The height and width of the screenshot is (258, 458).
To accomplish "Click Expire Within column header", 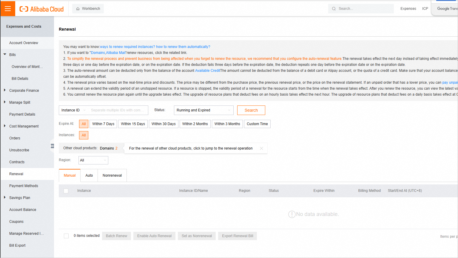I will [324, 191].
